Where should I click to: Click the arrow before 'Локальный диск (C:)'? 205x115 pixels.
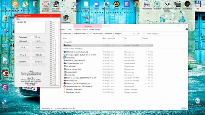(73, 34)
